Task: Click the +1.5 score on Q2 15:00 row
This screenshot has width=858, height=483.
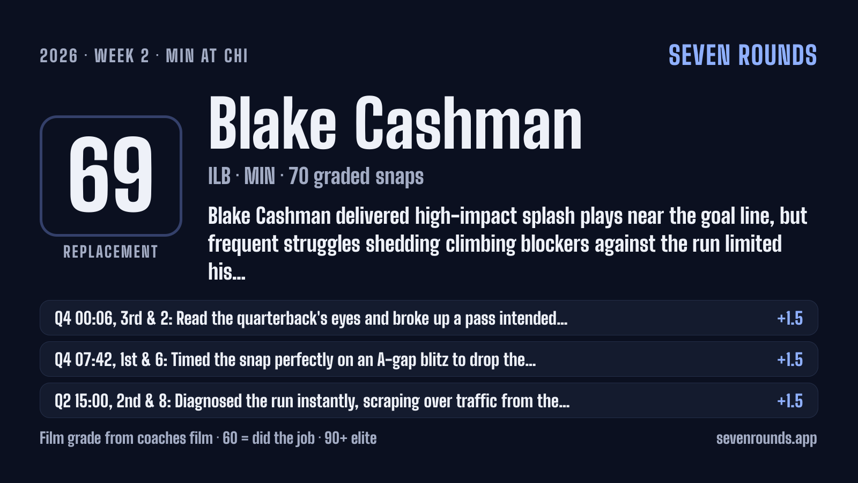Action: pyautogui.click(x=790, y=401)
